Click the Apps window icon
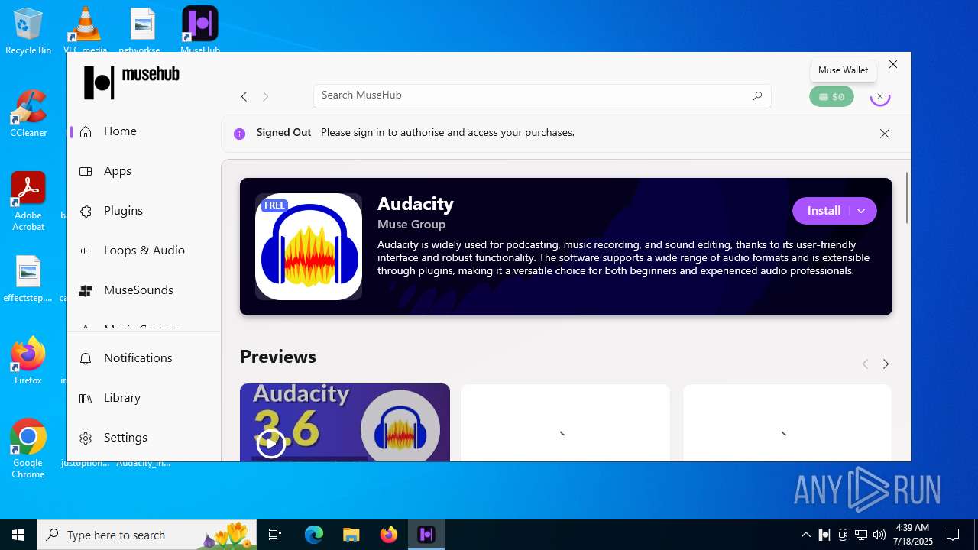The height and width of the screenshot is (550, 978). [x=86, y=171]
